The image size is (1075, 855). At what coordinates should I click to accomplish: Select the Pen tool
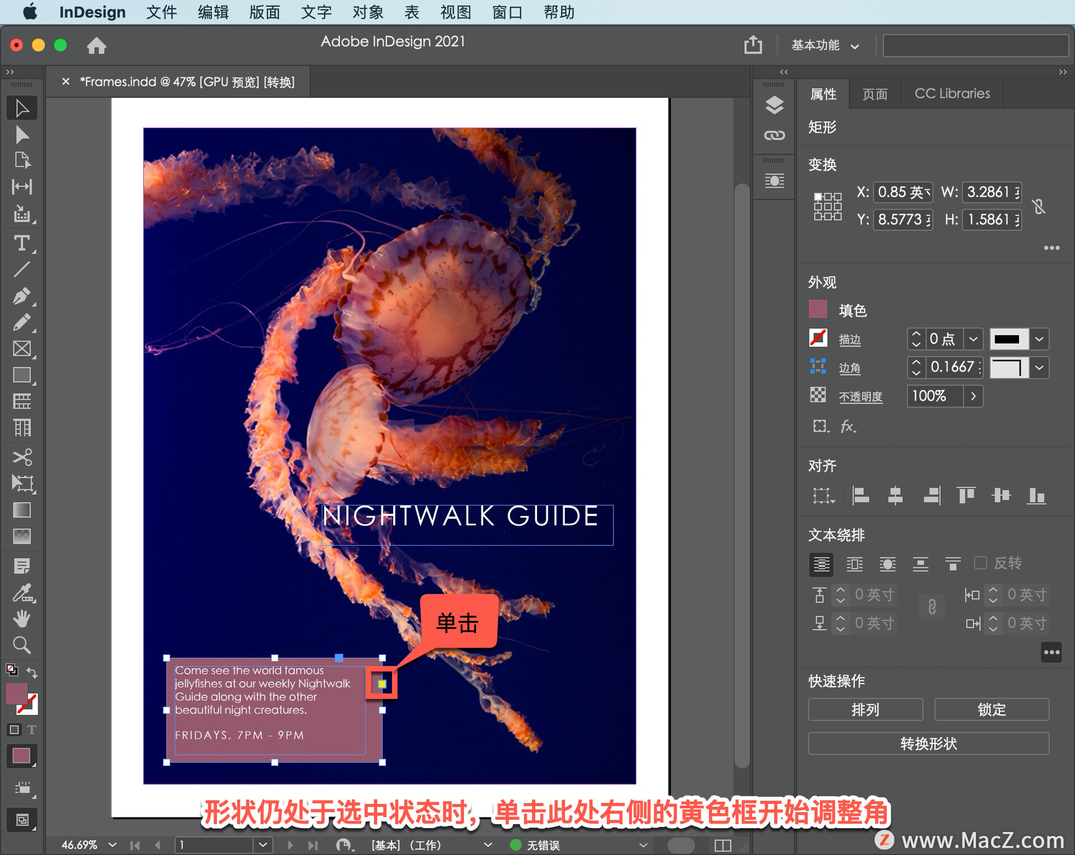pos(22,296)
